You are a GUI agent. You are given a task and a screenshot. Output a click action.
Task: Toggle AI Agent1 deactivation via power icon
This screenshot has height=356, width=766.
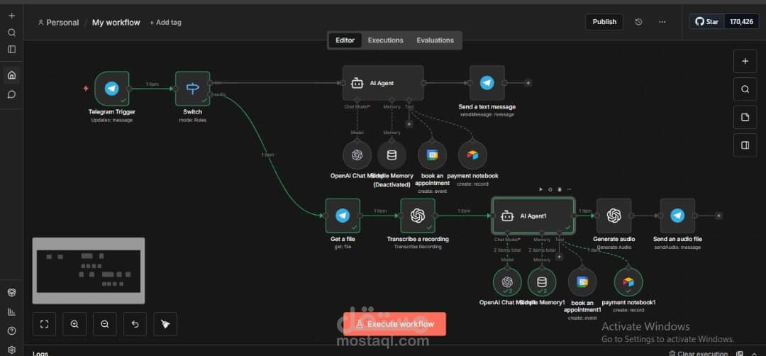click(x=550, y=189)
